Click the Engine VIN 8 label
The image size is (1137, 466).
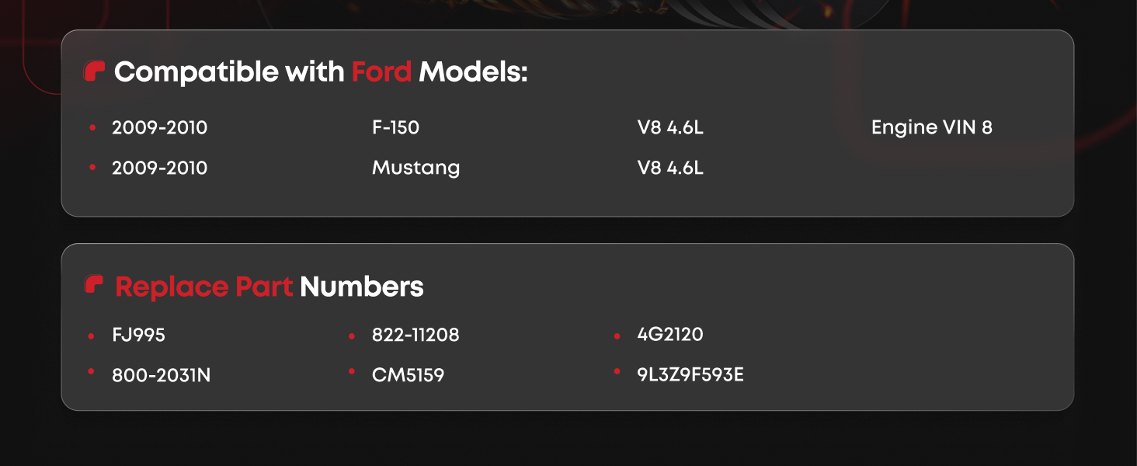point(931,127)
